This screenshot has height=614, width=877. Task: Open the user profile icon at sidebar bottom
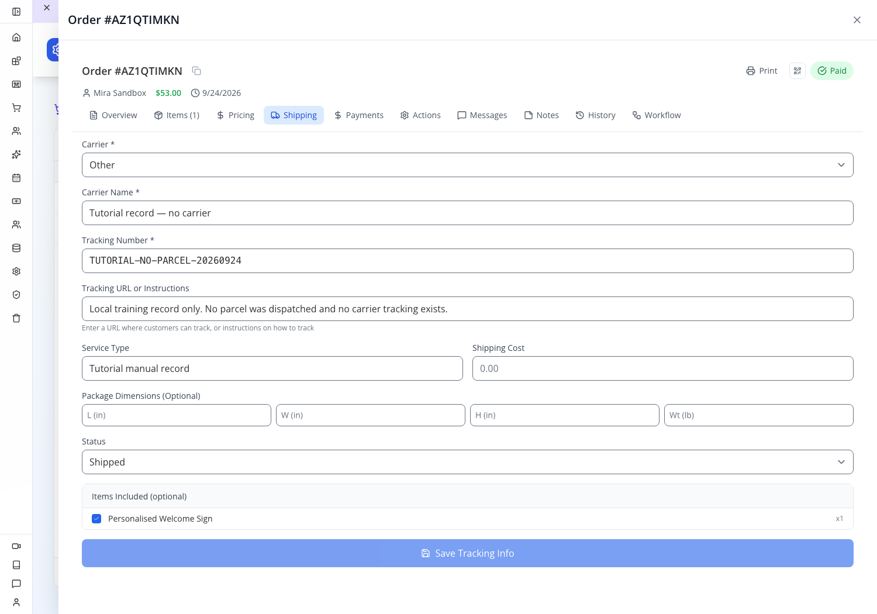16,602
